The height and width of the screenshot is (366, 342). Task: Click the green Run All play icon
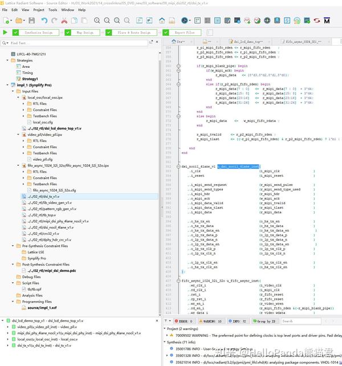coord(5,32)
